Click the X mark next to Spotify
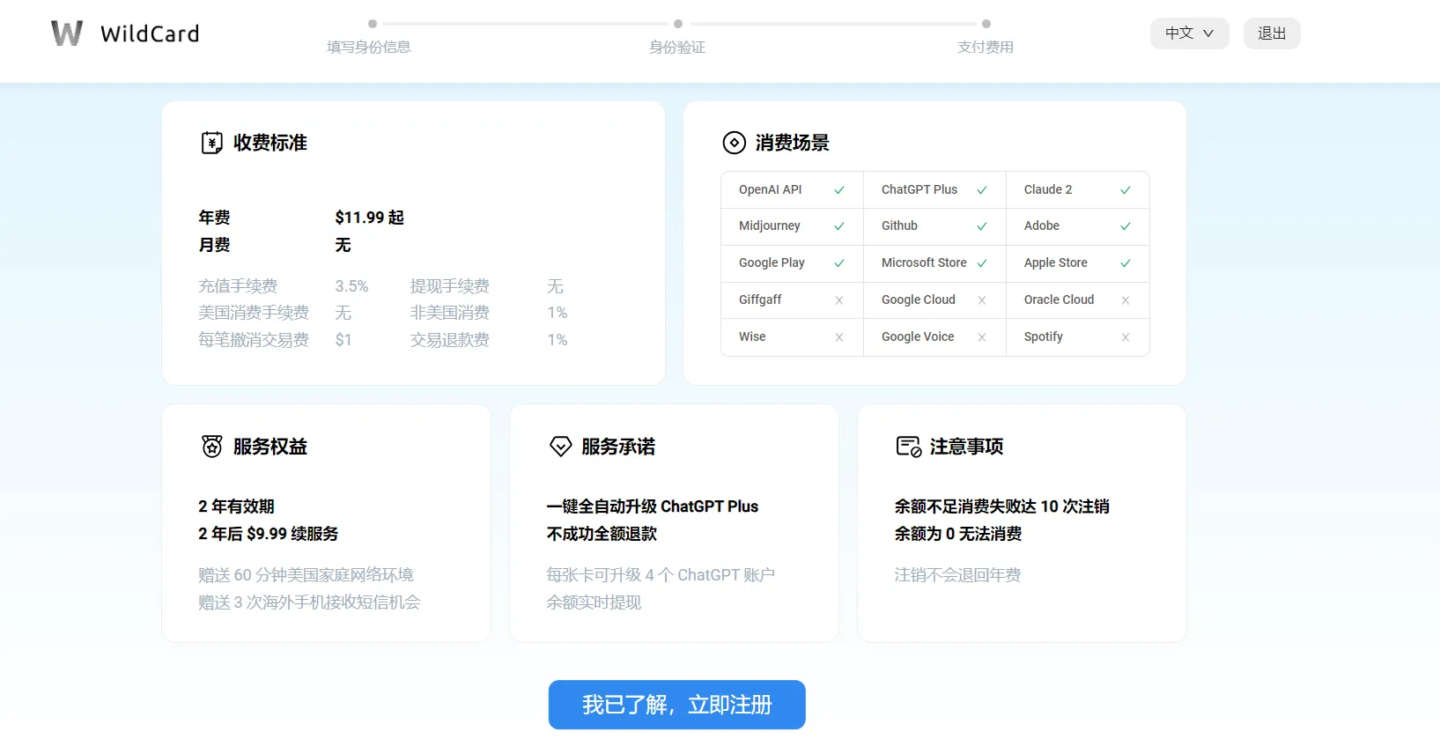Image resolution: width=1440 pixels, height=754 pixels. 1125,337
